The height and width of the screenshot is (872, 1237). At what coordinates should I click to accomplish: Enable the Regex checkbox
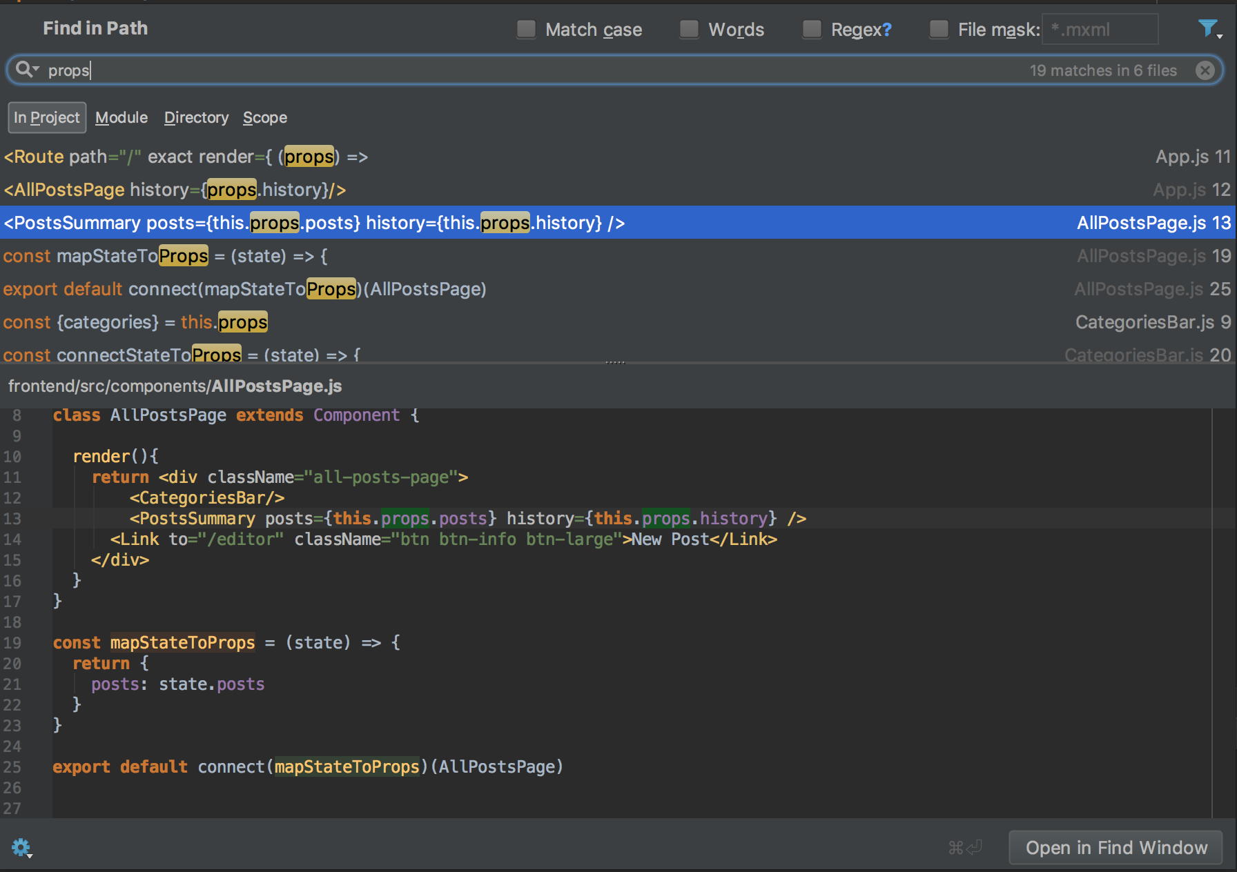click(x=812, y=29)
